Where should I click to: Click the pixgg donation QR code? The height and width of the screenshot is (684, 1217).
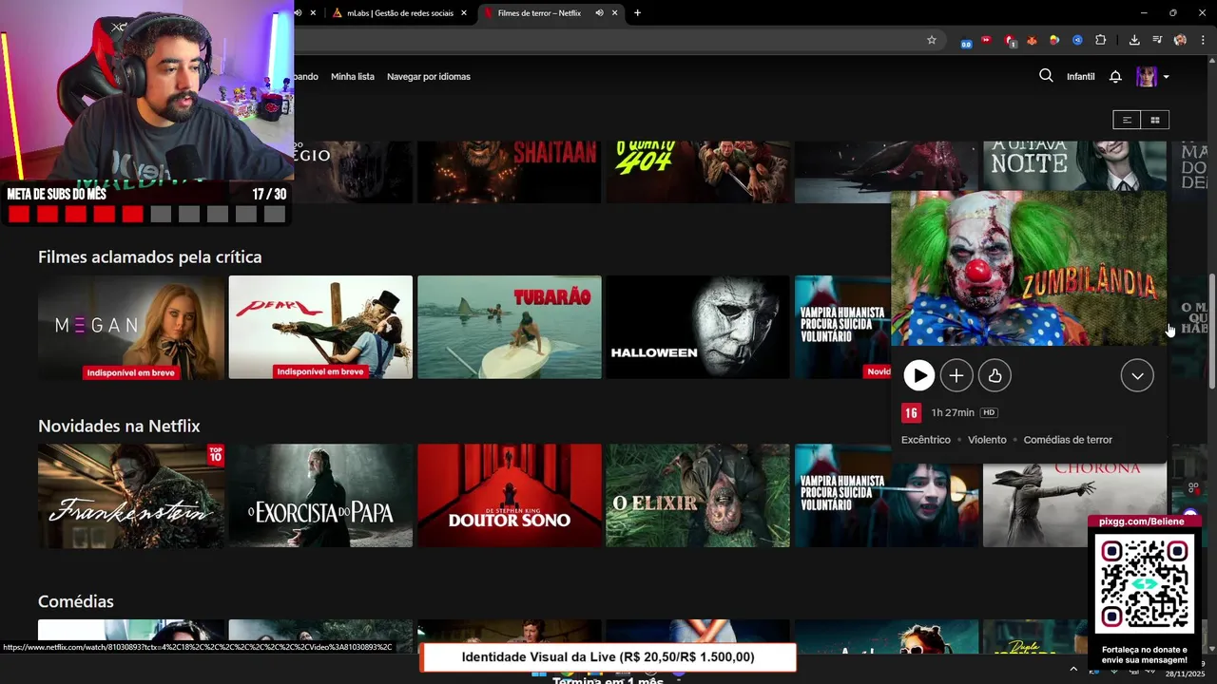tap(1145, 583)
